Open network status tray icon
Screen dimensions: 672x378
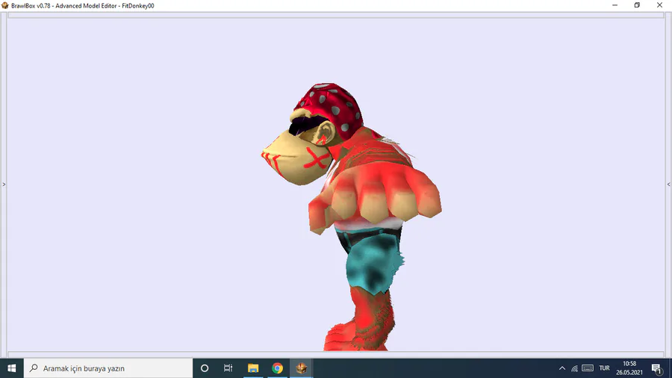(574, 368)
